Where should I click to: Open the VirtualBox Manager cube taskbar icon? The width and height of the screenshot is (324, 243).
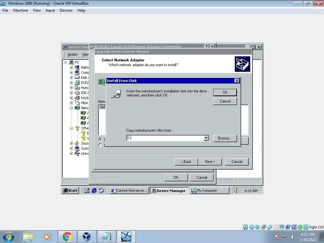[x=87, y=237]
